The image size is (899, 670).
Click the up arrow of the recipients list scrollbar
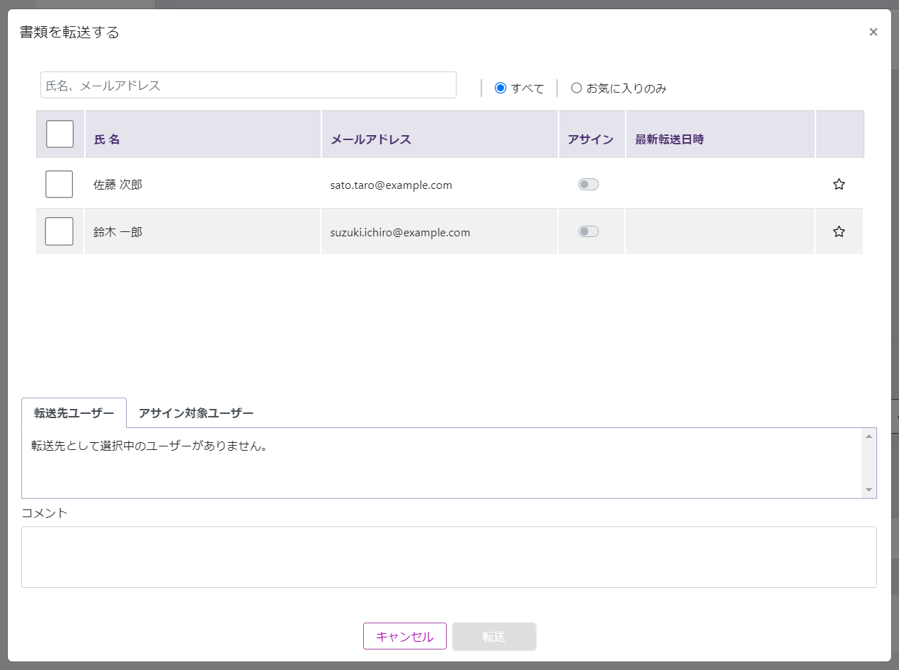869,436
